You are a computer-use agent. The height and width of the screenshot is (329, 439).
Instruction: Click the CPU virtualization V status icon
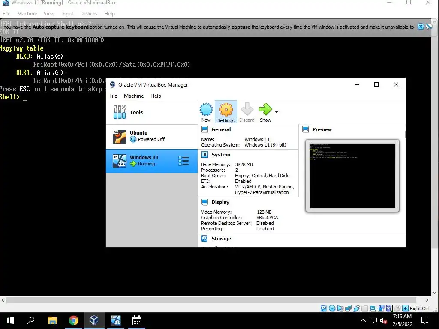point(389,308)
